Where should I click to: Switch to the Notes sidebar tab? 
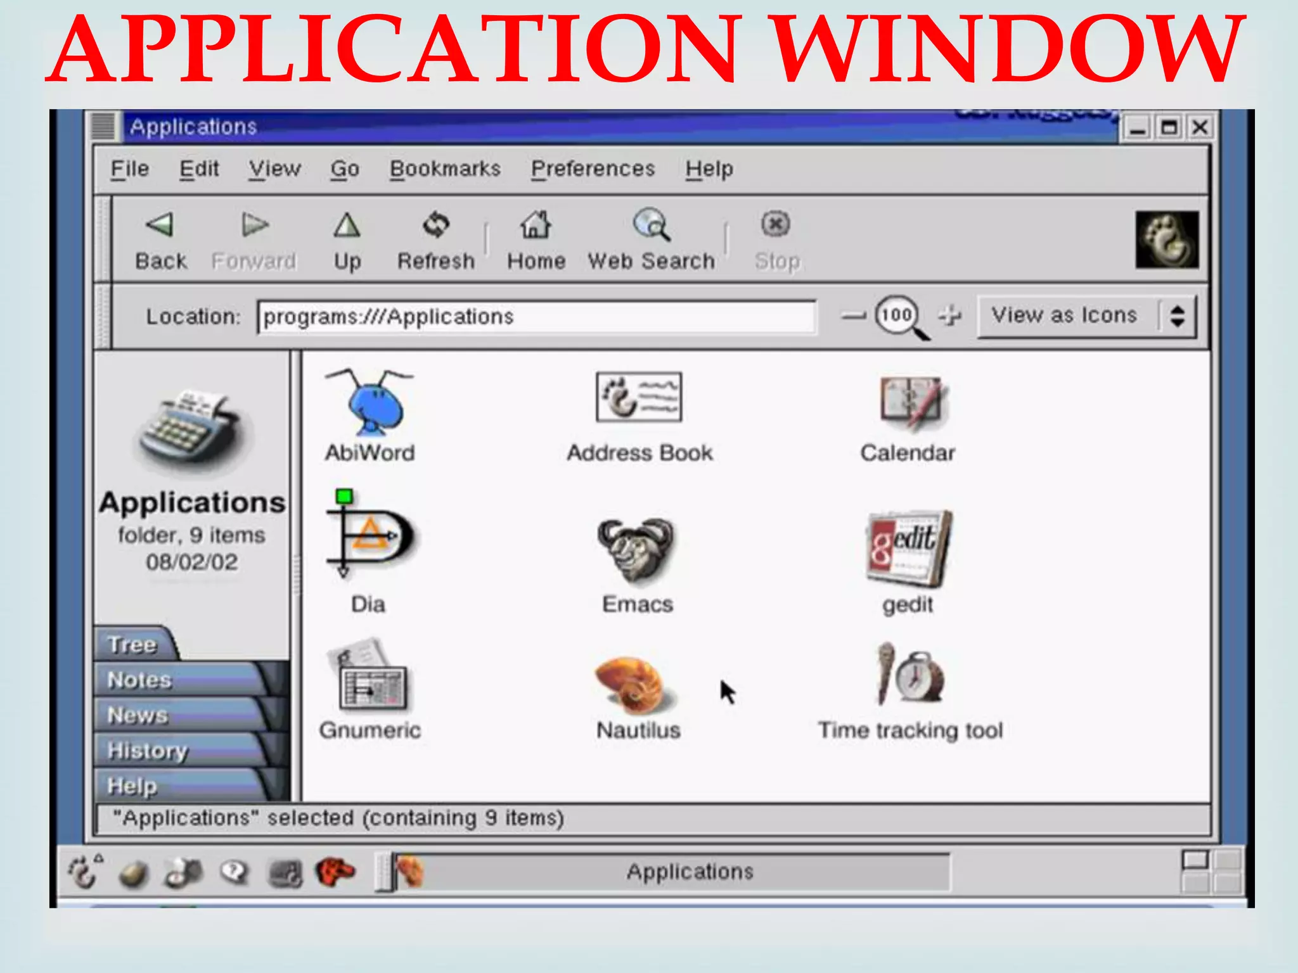[181, 679]
